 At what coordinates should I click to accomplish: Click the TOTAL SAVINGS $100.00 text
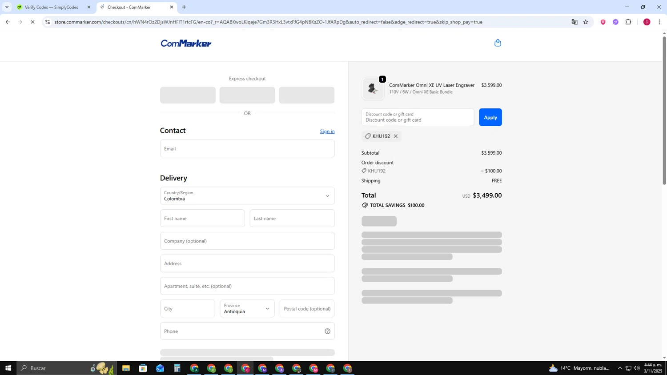(x=397, y=205)
